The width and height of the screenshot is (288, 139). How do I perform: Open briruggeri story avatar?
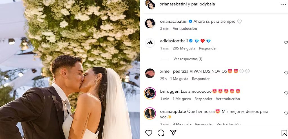[150, 94]
